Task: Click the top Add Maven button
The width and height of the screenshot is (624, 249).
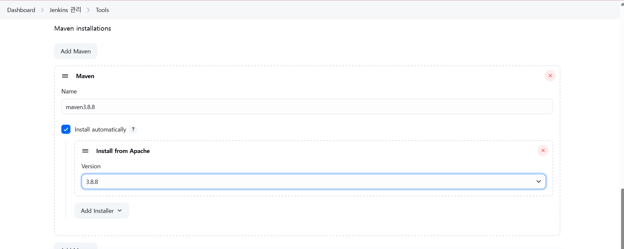Action: [76, 51]
